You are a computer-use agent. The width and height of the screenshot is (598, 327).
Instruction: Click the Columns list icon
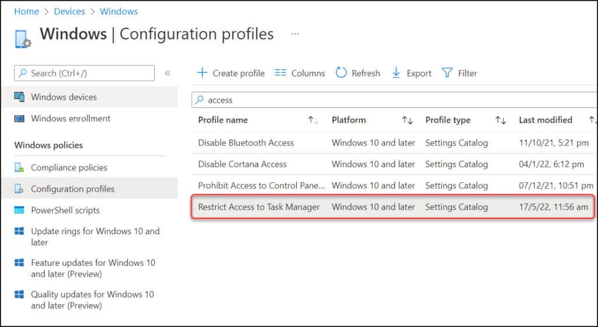pos(280,72)
